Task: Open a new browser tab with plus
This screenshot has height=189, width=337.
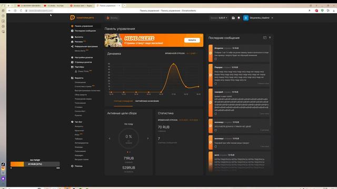Action: point(124,6)
